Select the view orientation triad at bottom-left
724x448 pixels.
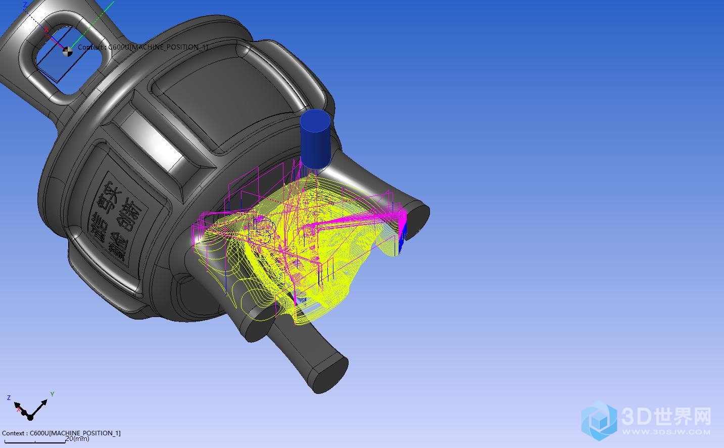(29, 406)
